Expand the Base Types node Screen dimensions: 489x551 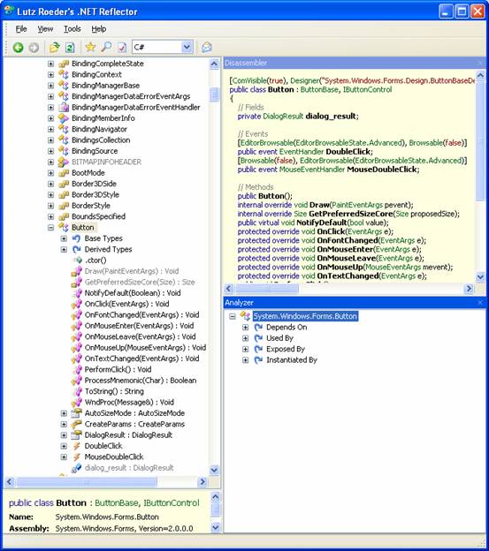64,238
